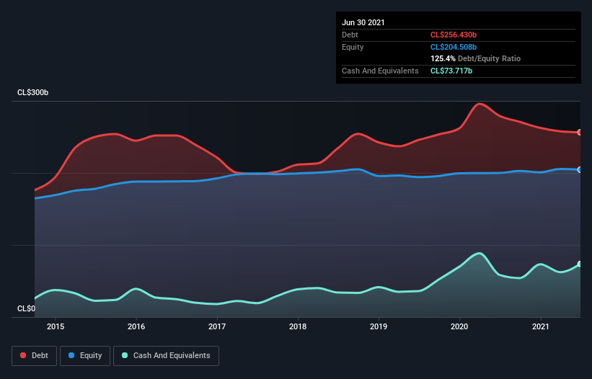Click Cash And Equivalents label in tooltip
Screen dimensions: 592x379
380,71
